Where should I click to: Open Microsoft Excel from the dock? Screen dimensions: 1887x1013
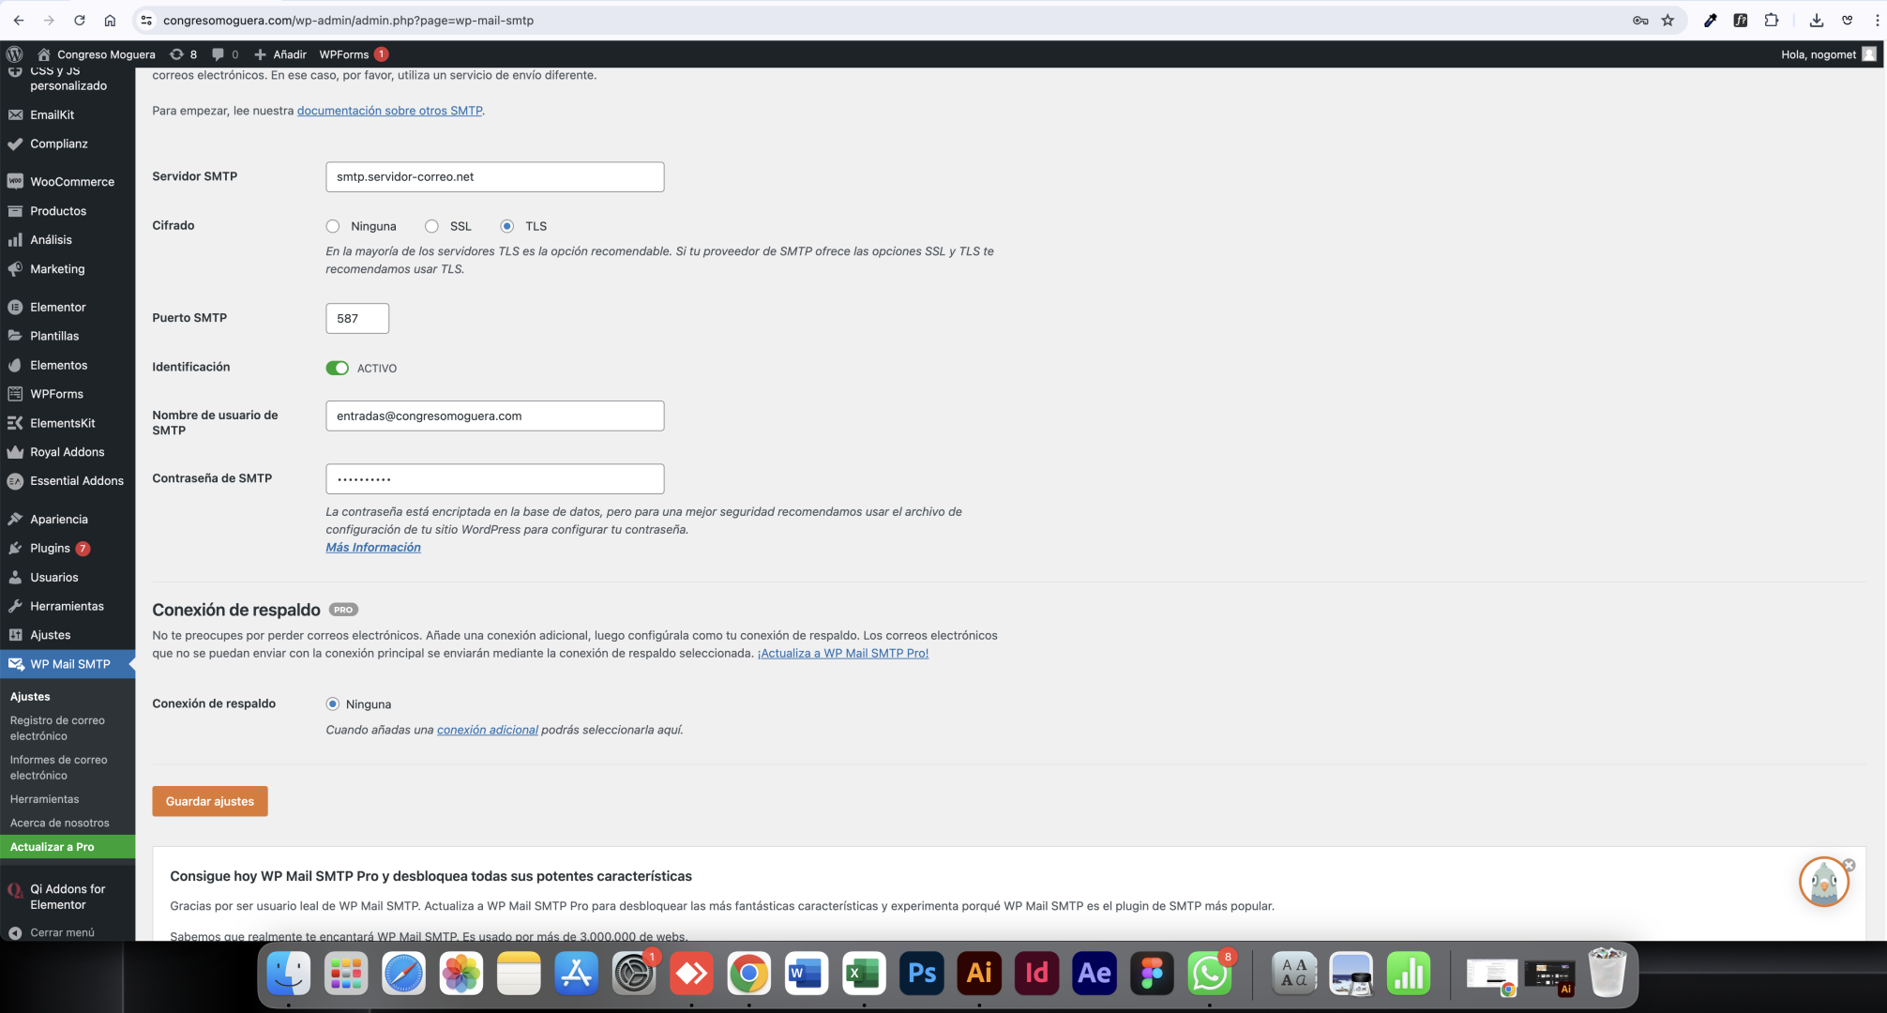(864, 974)
